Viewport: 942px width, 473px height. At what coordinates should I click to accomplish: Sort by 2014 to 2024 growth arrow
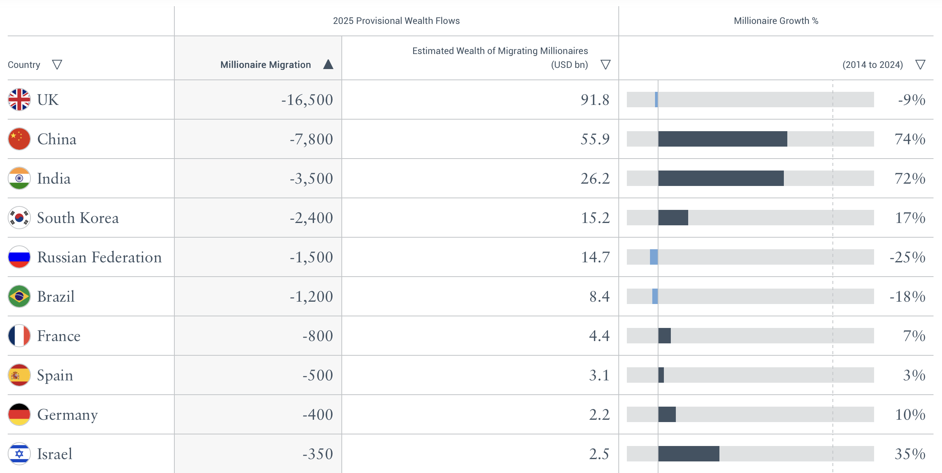(920, 64)
